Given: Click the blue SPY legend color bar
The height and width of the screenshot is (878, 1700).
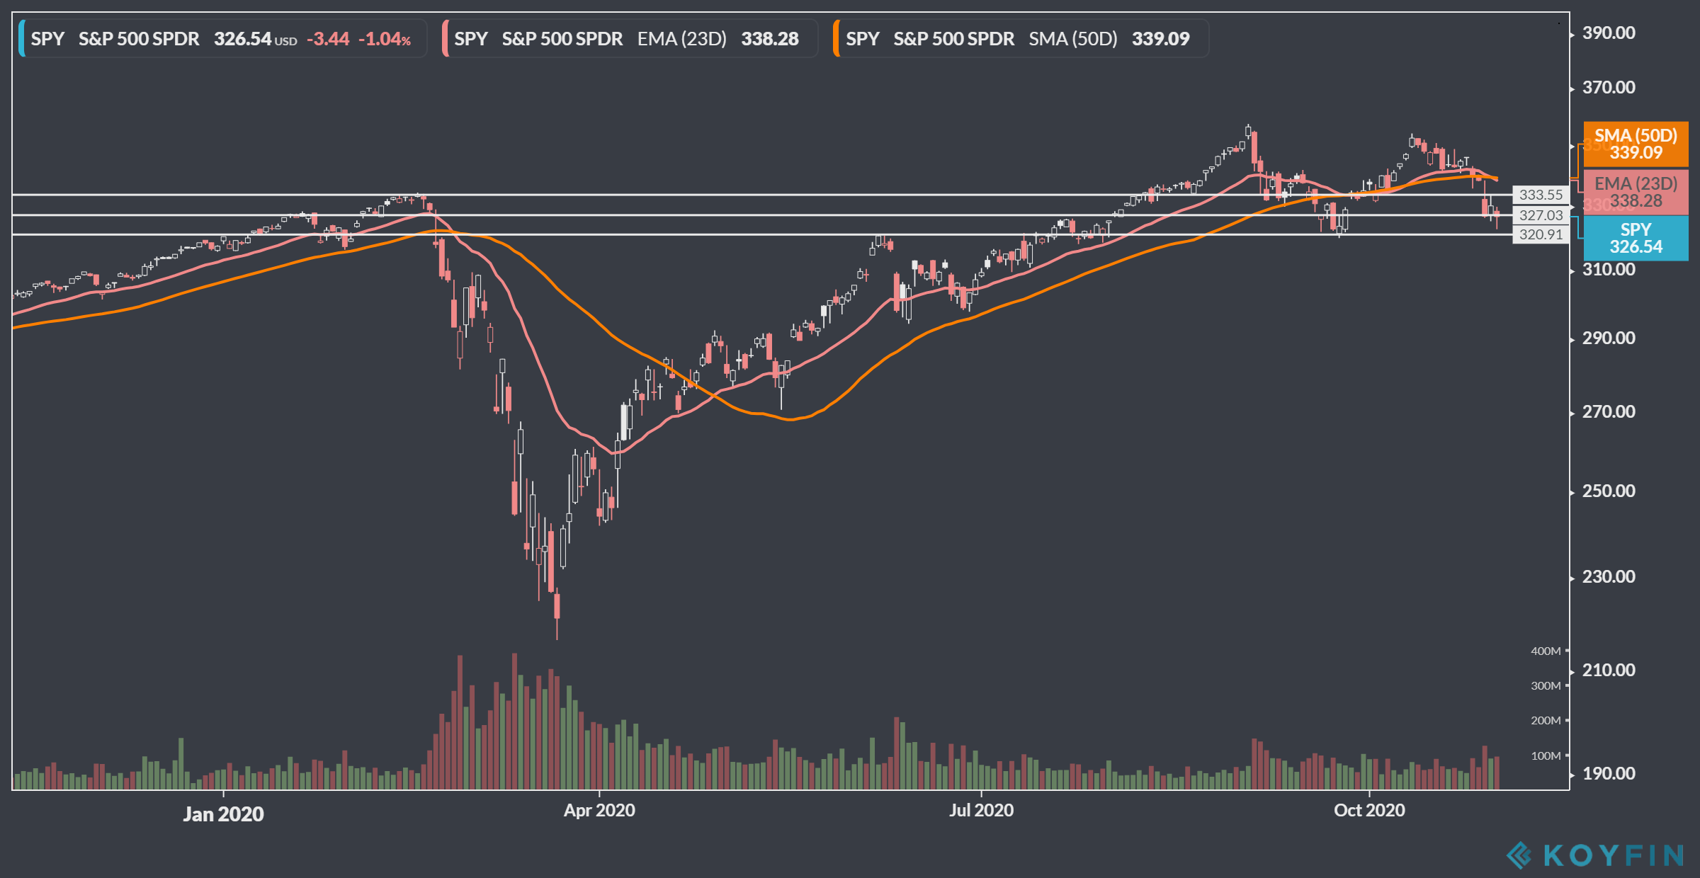Looking at the screenshot, I should [x=21, y=38].
